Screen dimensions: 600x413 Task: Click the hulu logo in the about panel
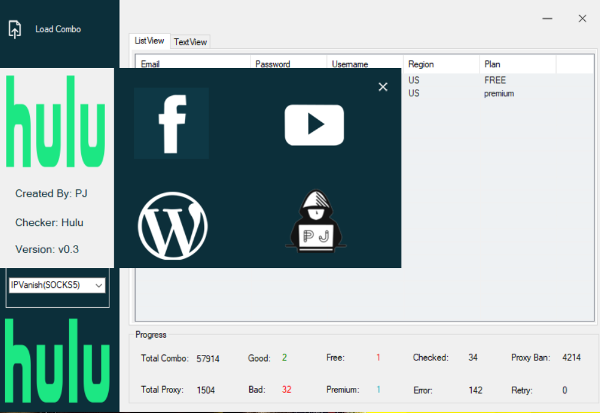(x=56, y=122)
